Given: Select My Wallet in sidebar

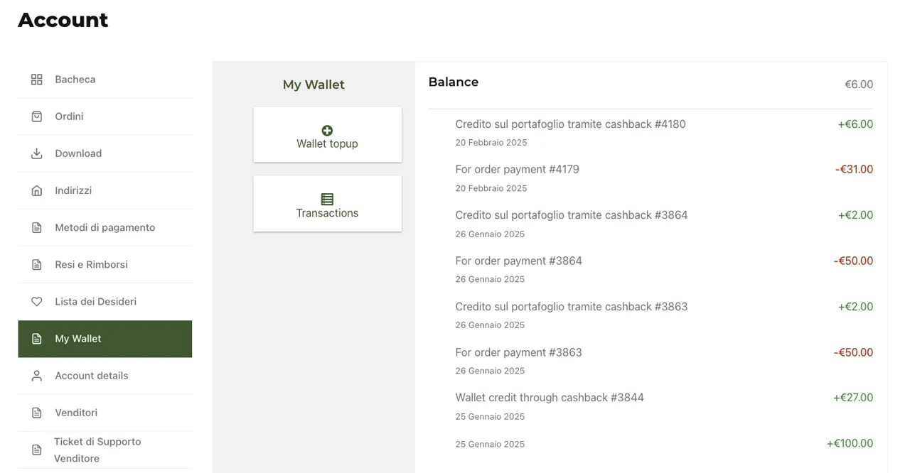Looking at the screenshot, I should [78, 339].
